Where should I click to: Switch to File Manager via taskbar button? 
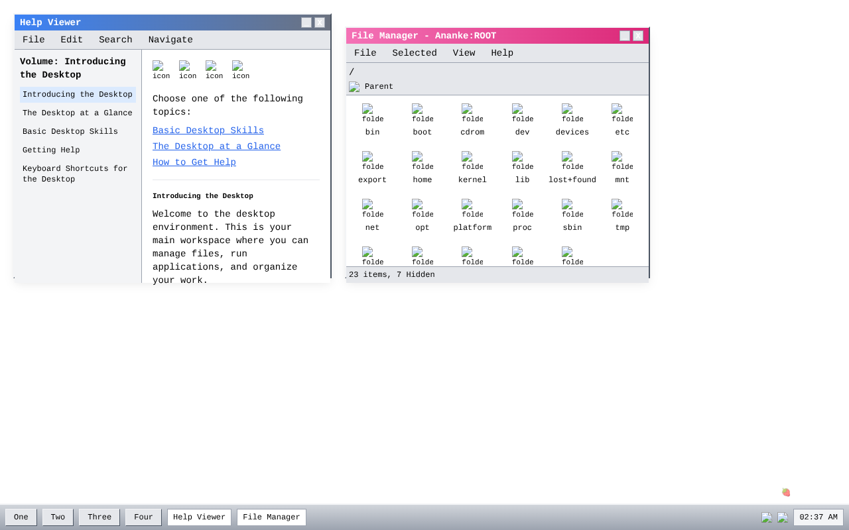tap(271, 517)
